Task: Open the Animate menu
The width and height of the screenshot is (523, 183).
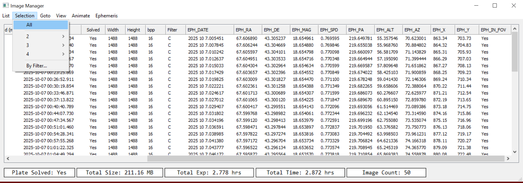Action: coord(81,16)
